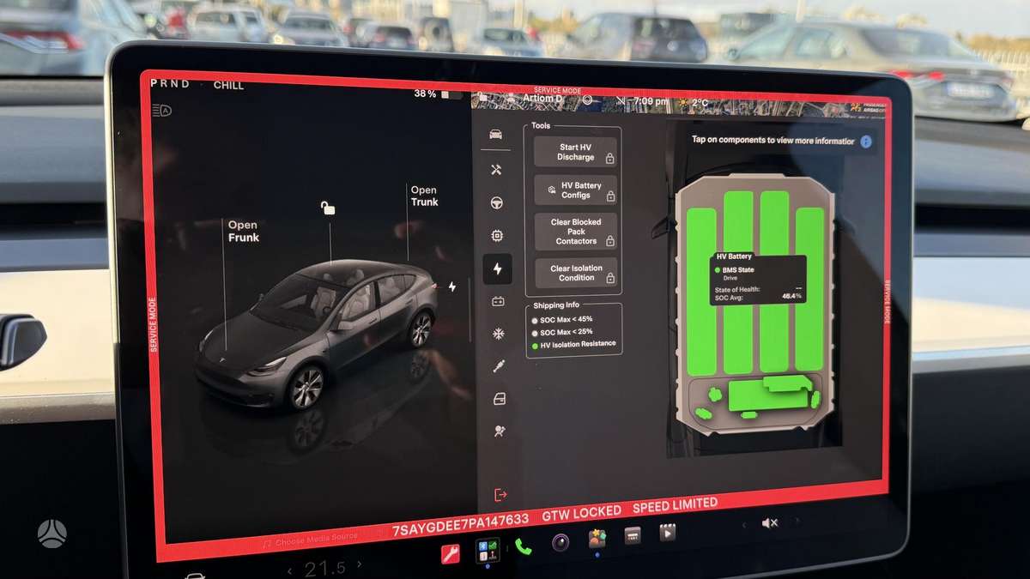
Task: Unmute using the muted speaker icon
Action: 770,522
